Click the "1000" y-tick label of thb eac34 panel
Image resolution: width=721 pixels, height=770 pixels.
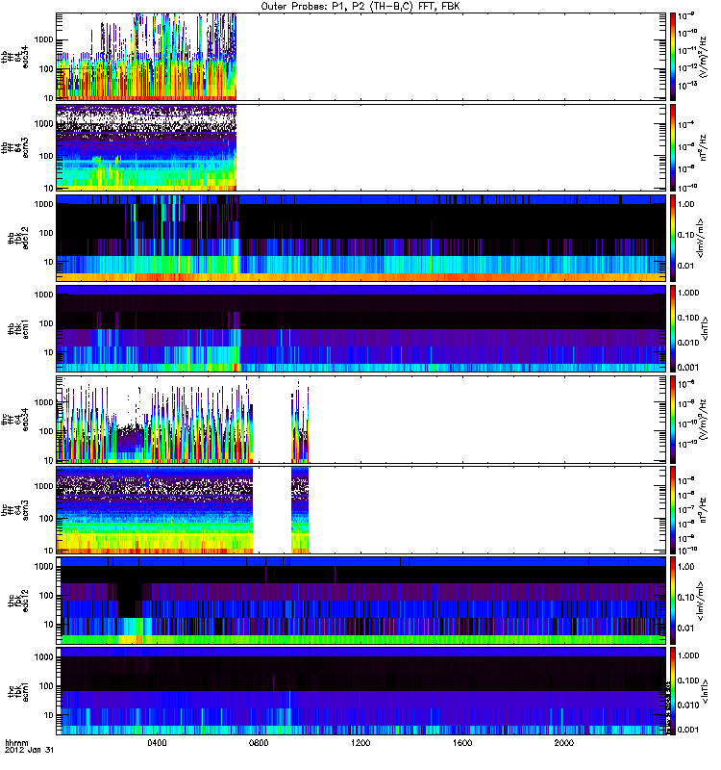point(43,39)
